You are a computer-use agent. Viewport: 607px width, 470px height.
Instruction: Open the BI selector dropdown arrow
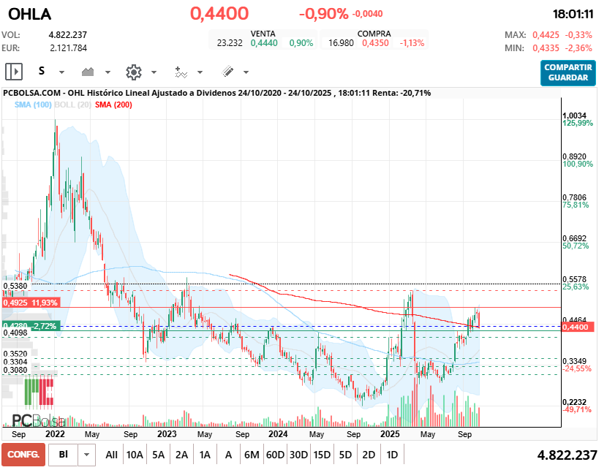(87, 455)
